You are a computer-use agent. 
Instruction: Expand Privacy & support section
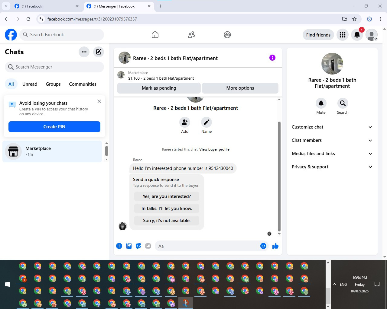coord(332,167)
